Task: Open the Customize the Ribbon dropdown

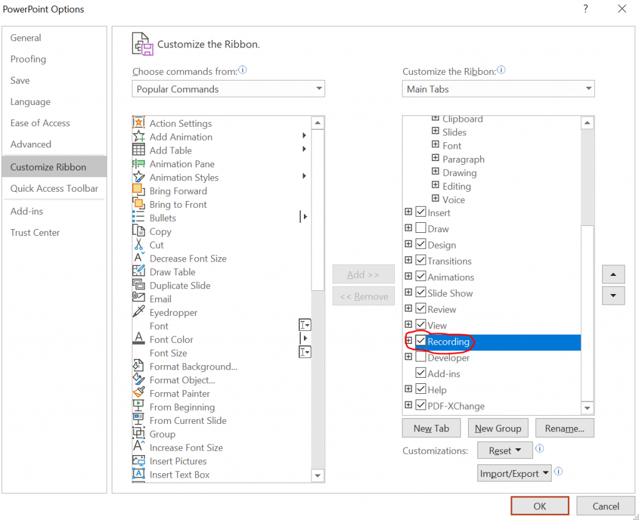Action: coord(498,89)
